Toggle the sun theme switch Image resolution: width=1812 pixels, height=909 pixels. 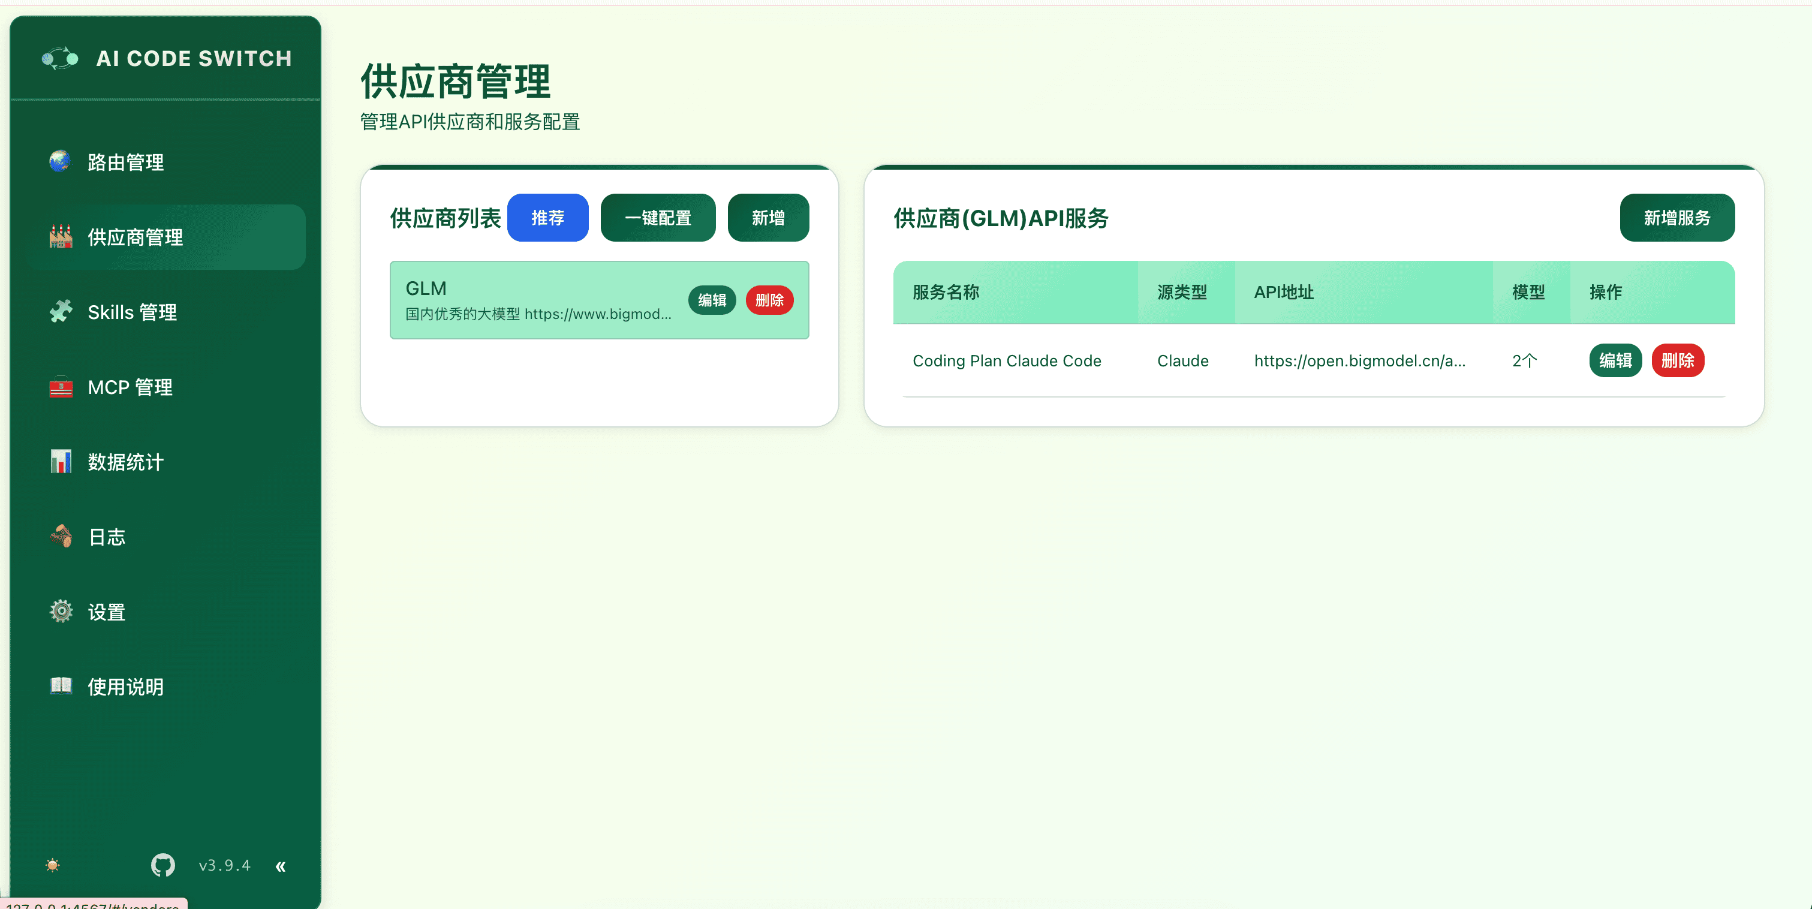pyautogui.click(x=53, y=865)
